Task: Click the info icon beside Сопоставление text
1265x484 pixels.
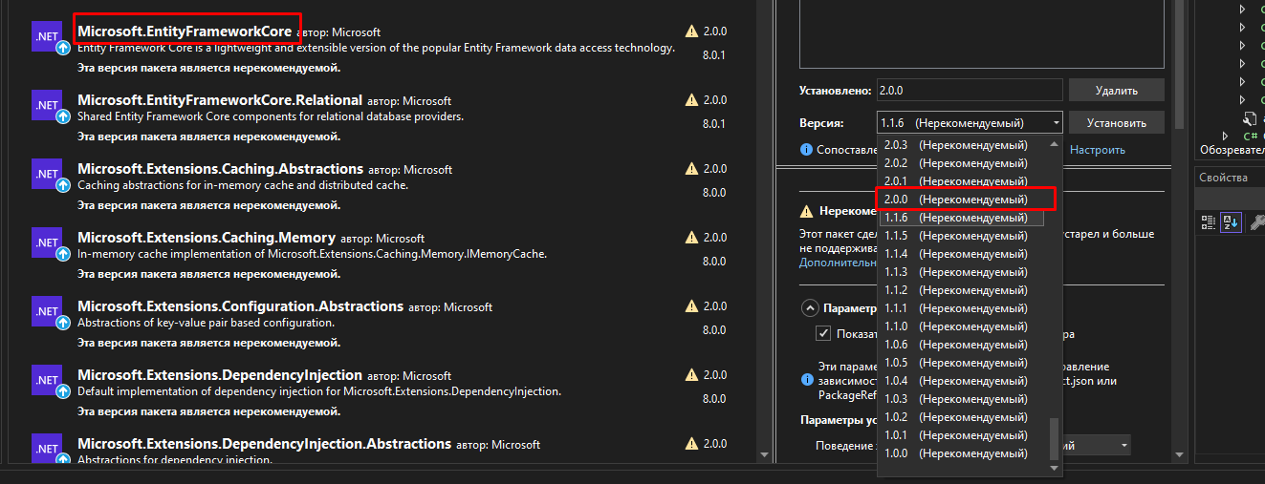Action: 806,150
